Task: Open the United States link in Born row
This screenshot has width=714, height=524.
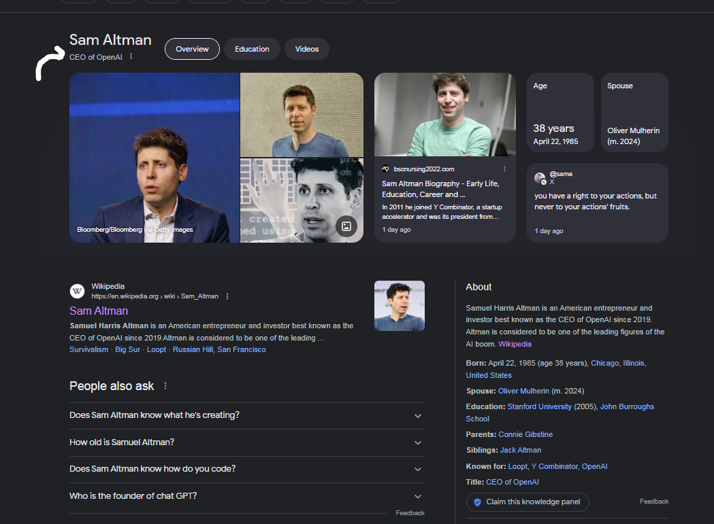Action: tap(489, 375)
